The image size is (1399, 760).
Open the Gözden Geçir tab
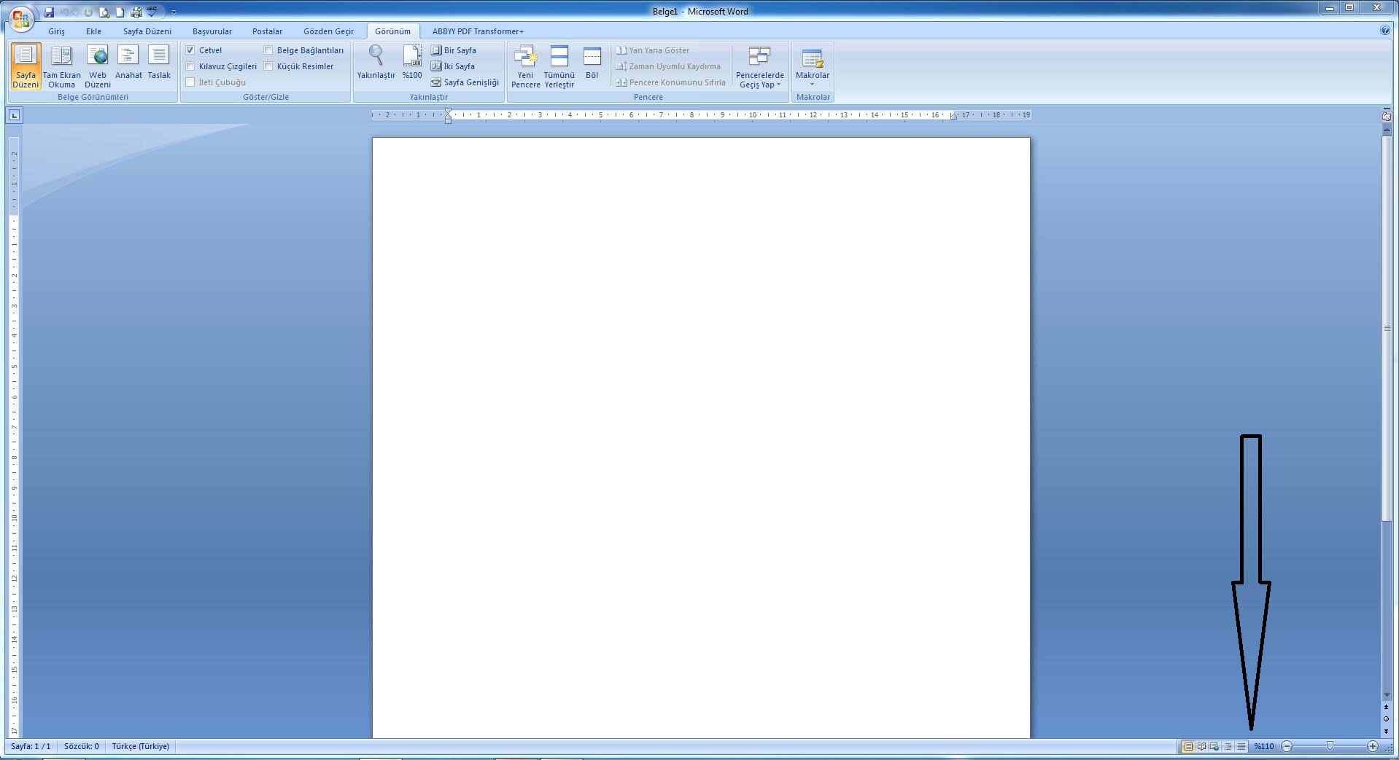pos(329,31)
